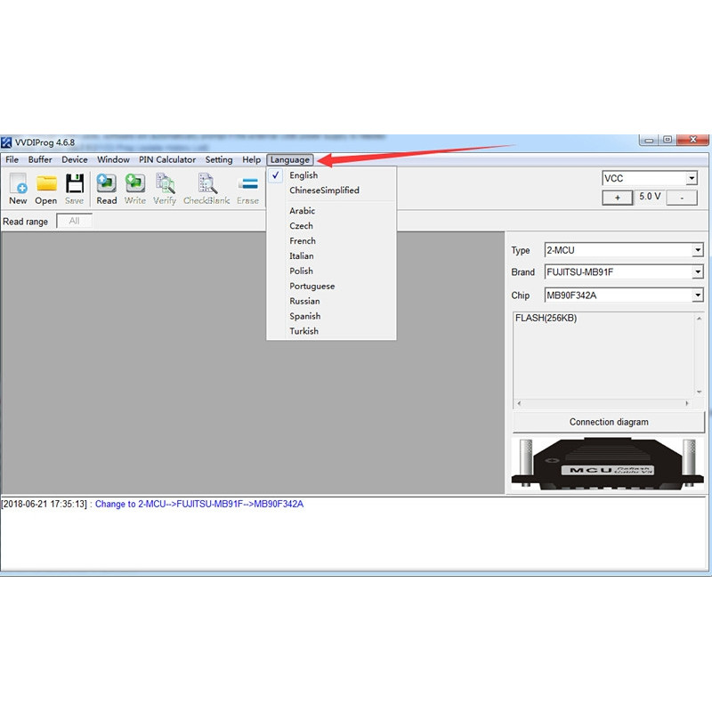Click the Verify toolbar icon

click(x=165, y=189)
